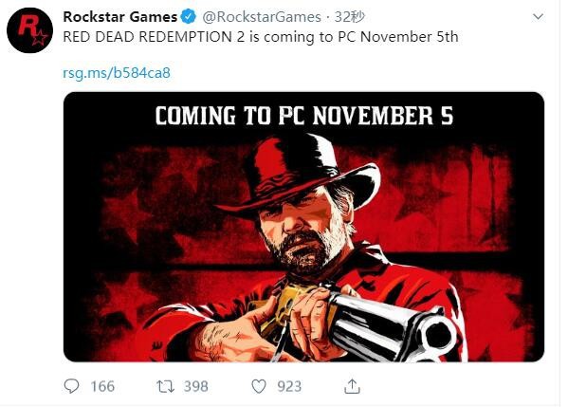Click the 32秒 tweet timestamp
568x407 pixels.
[349, 17]
